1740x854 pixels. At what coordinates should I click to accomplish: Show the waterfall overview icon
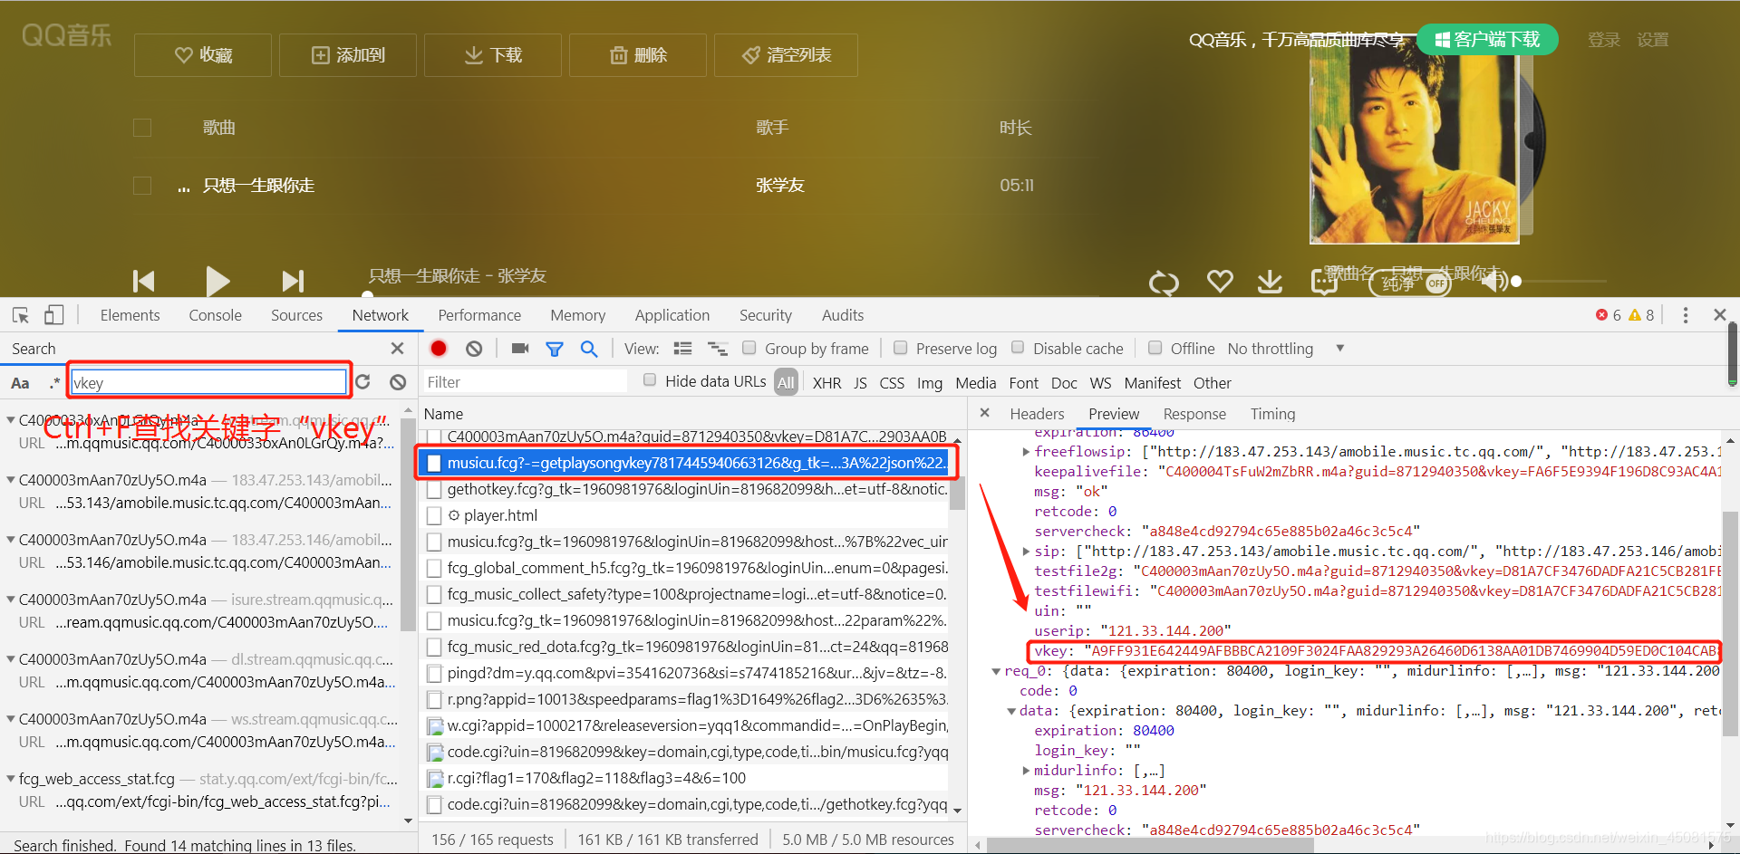click(x=718, y=349)
